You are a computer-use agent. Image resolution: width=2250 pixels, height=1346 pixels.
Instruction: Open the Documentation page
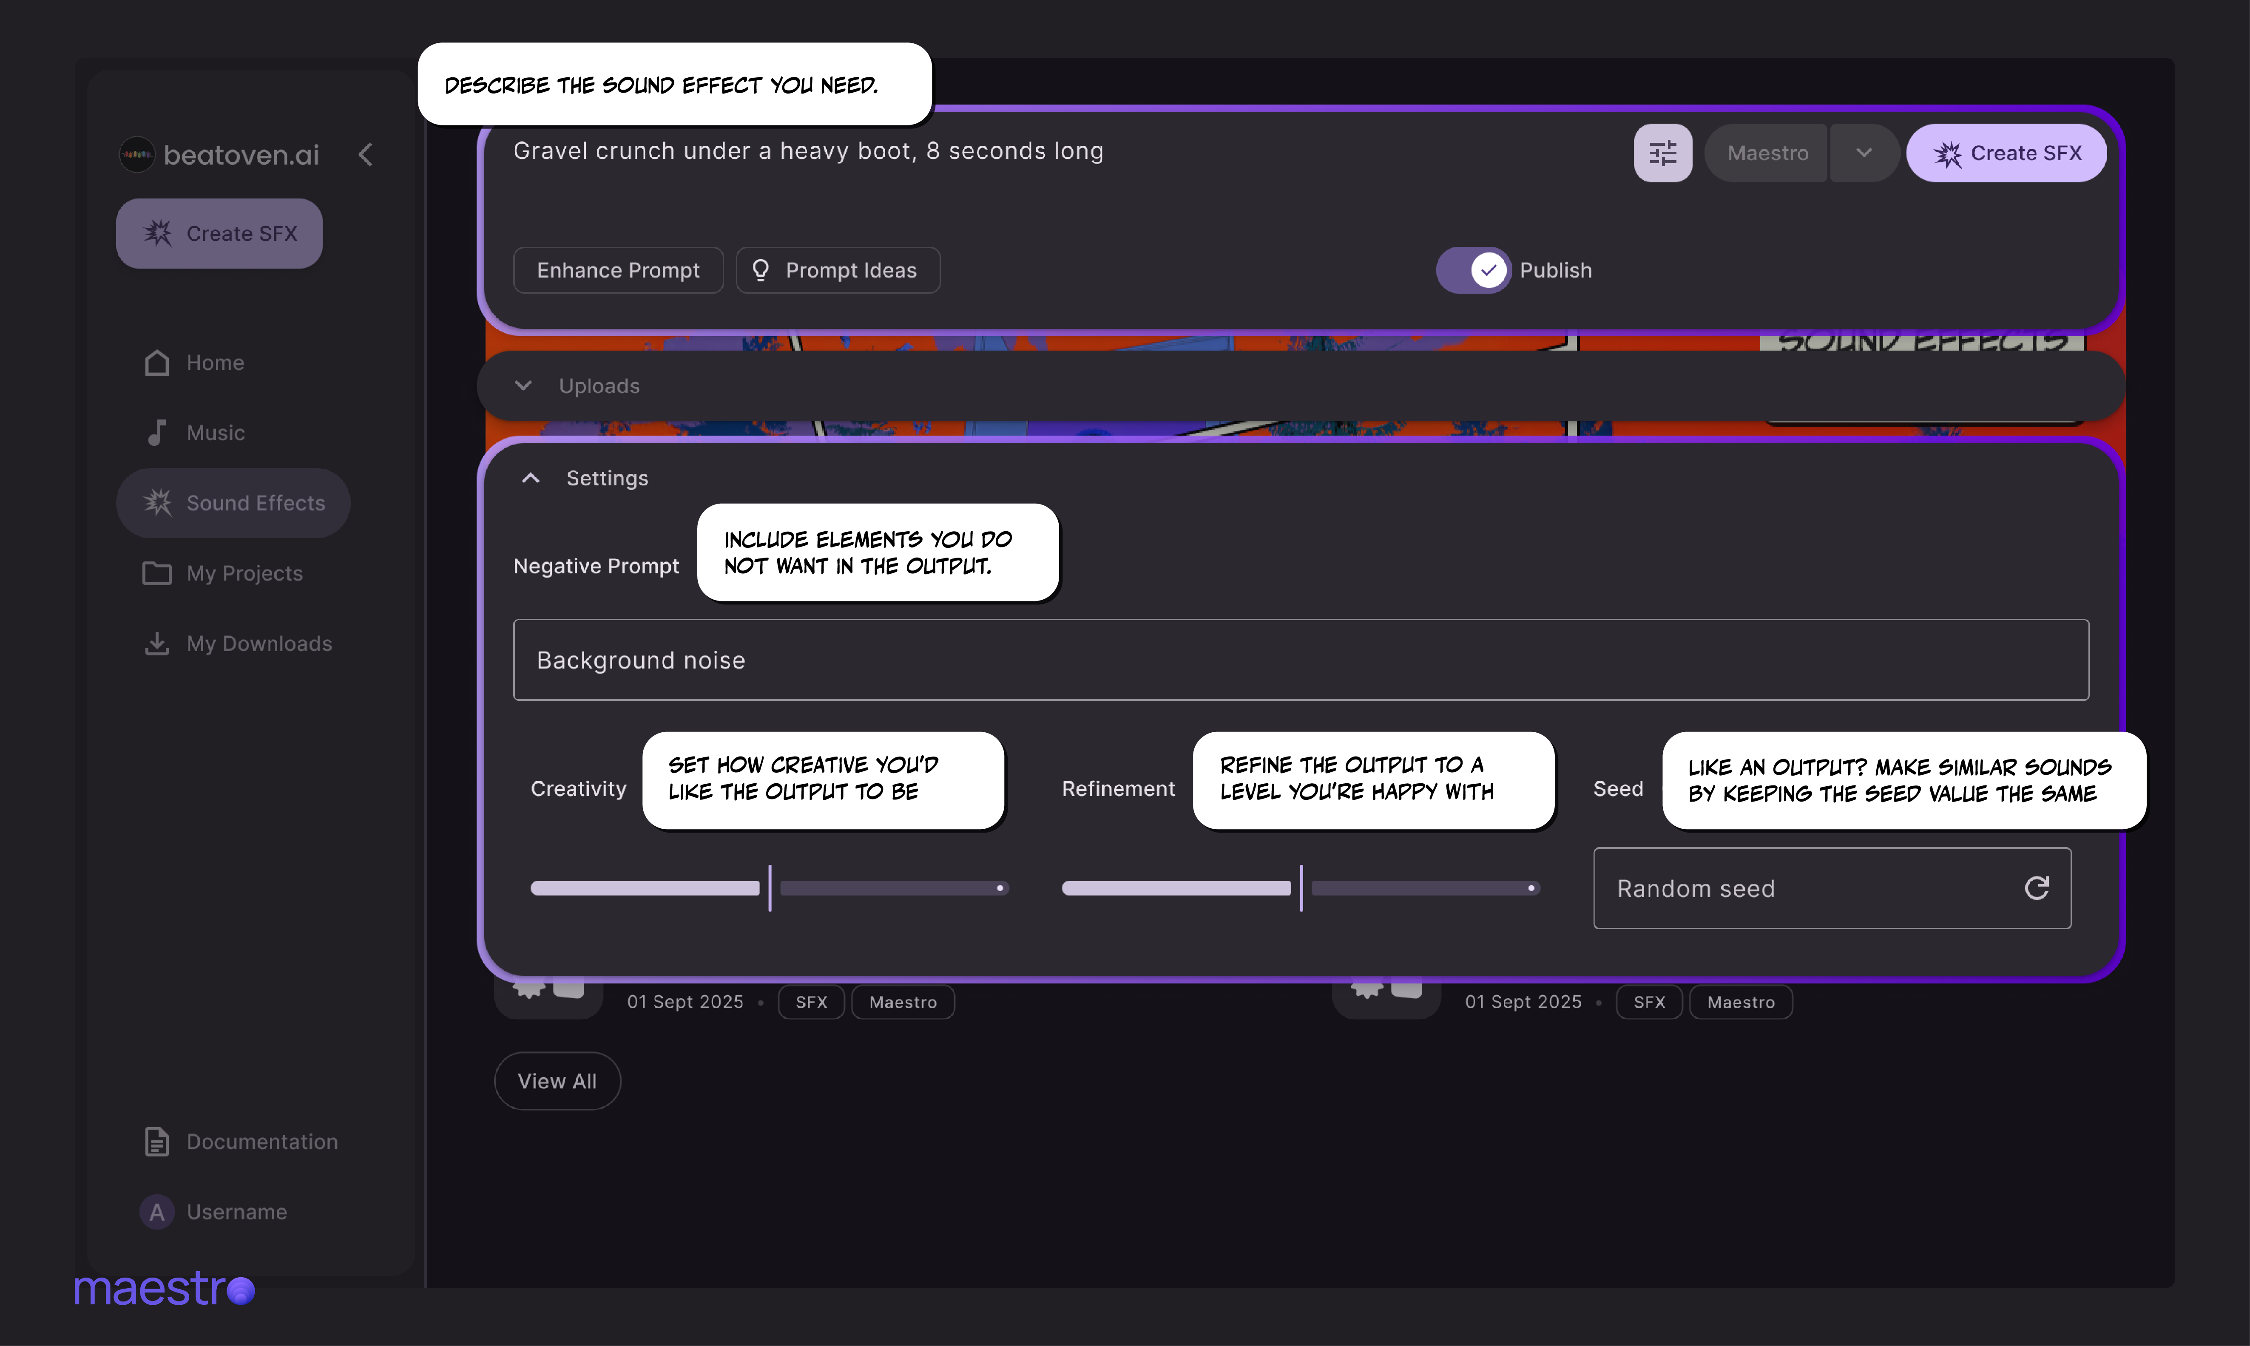261,1141
